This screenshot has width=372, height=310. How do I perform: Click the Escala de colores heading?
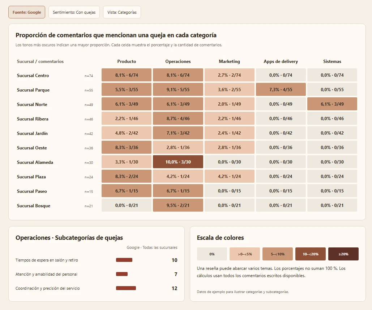[221, 238]
